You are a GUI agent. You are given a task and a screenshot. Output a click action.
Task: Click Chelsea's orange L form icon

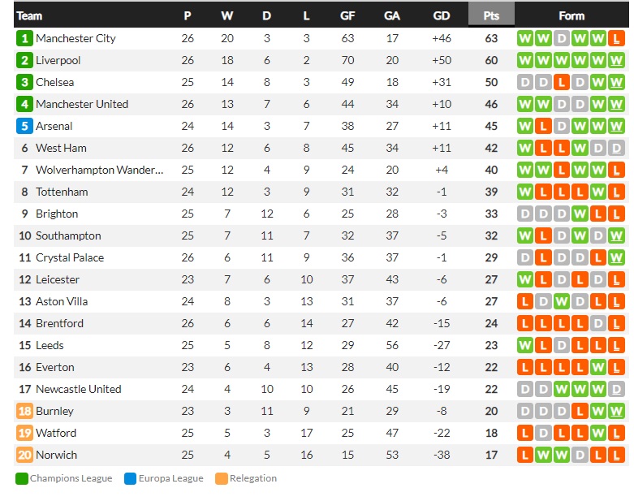pyautogui.click(x=561, y=83)
